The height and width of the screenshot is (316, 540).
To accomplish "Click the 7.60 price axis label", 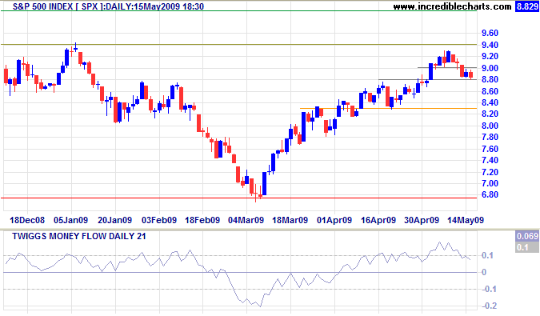I will (490, 148).
